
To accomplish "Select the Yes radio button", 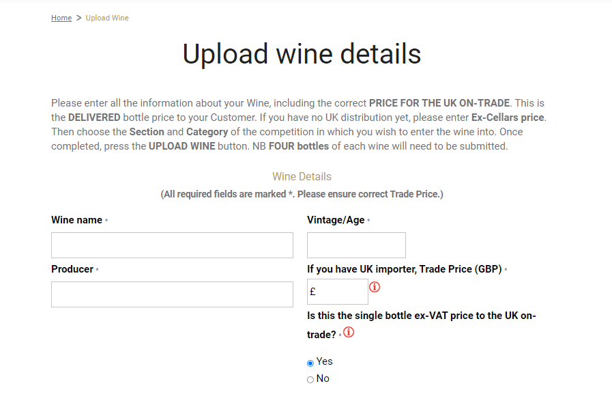I will tap(310, 363).
